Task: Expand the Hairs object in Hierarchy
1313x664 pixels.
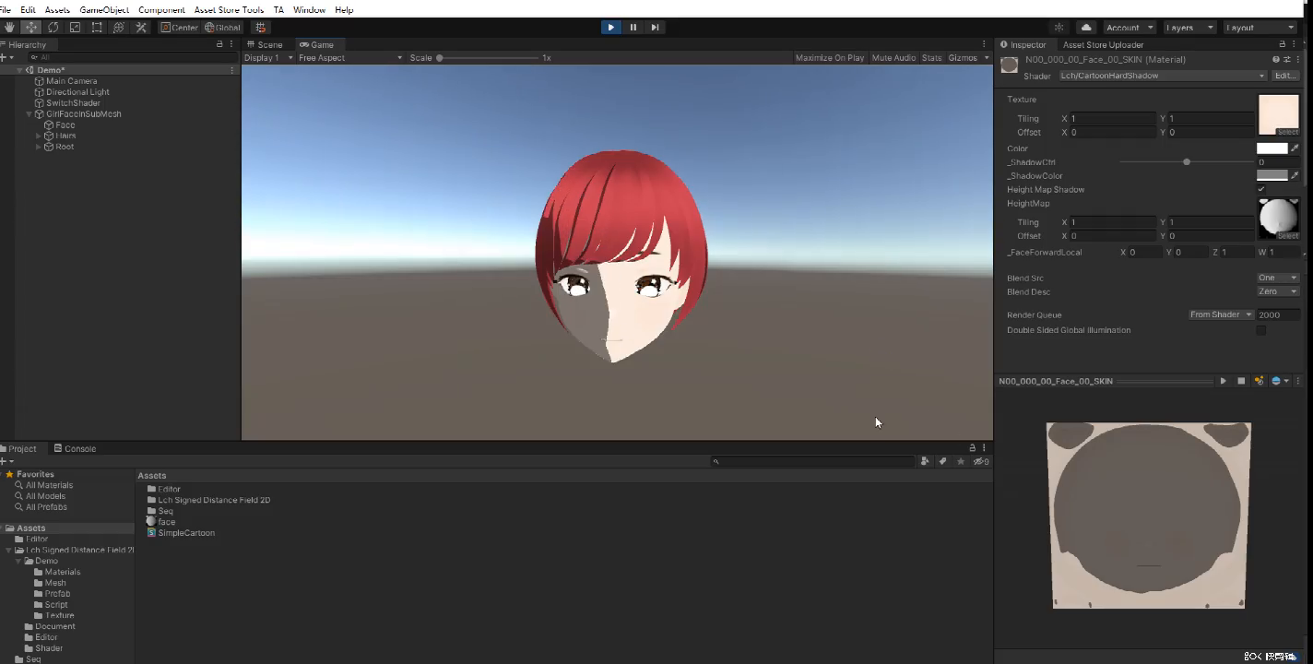Action: [39, 136]
